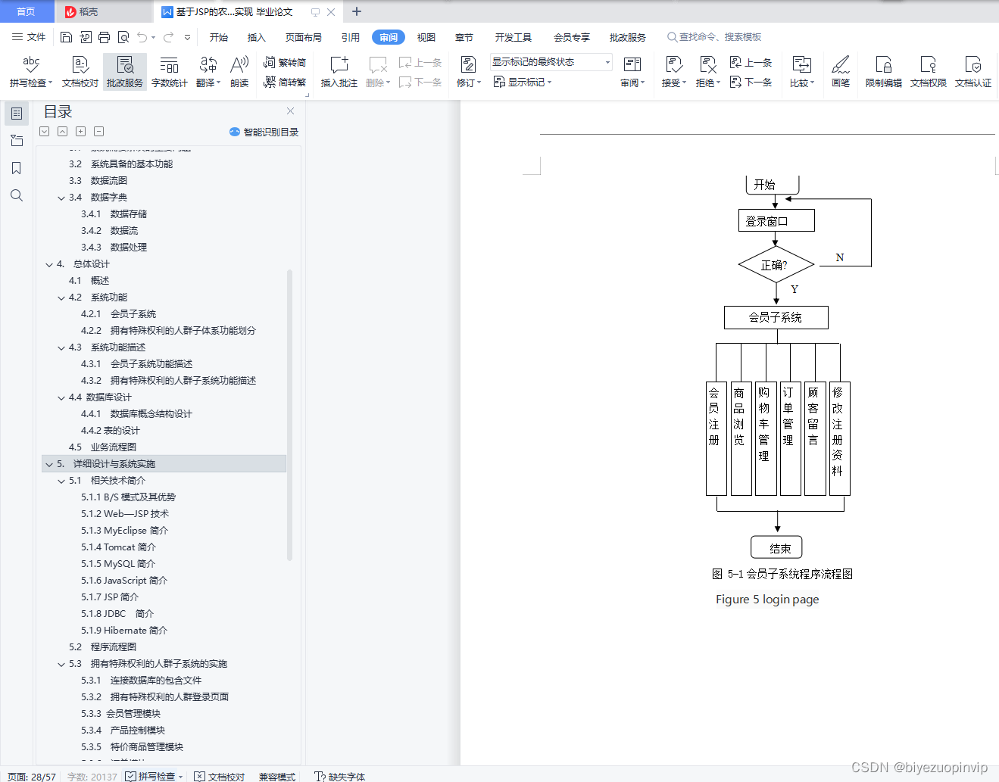Click 智能识别目录 link

(264, 132)
